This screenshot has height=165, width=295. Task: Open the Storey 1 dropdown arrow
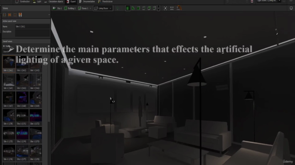point(90,8)
